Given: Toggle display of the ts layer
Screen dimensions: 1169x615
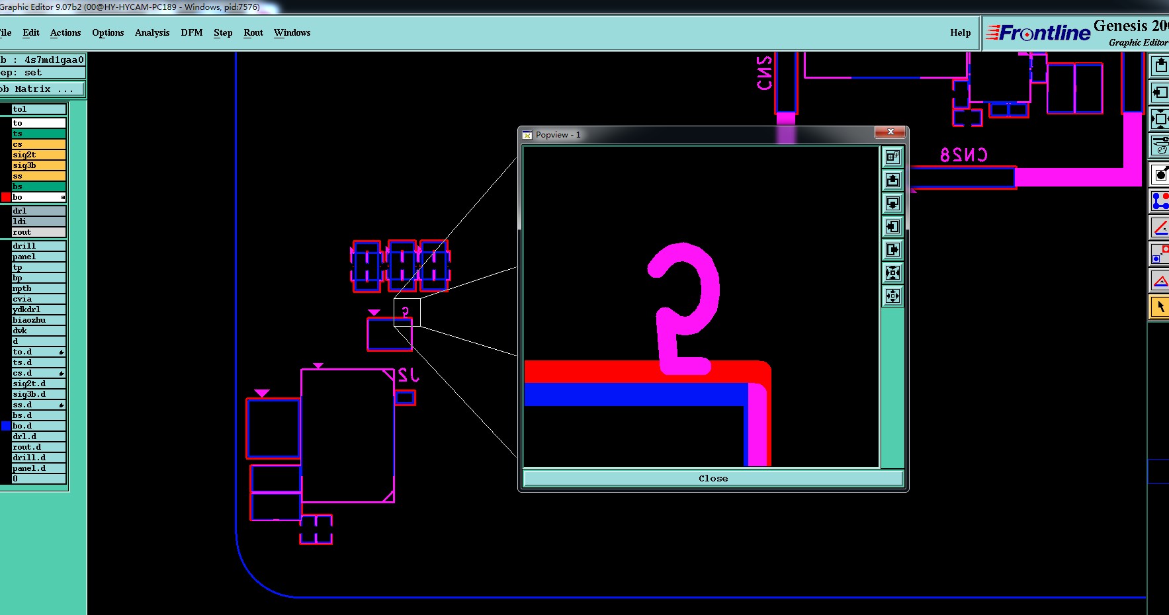Looking at the screenshot, I should pyautogui.click(x=39, y=134).
